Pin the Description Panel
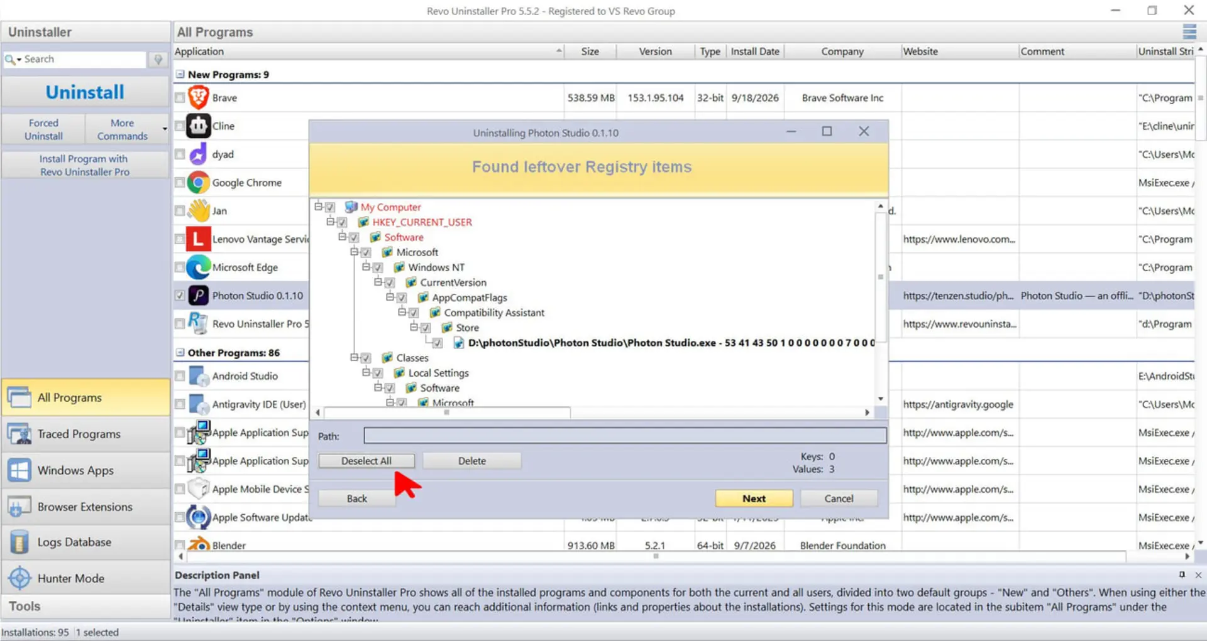The width and height of the screenshot is (1207, 641). click(1182, 575)
